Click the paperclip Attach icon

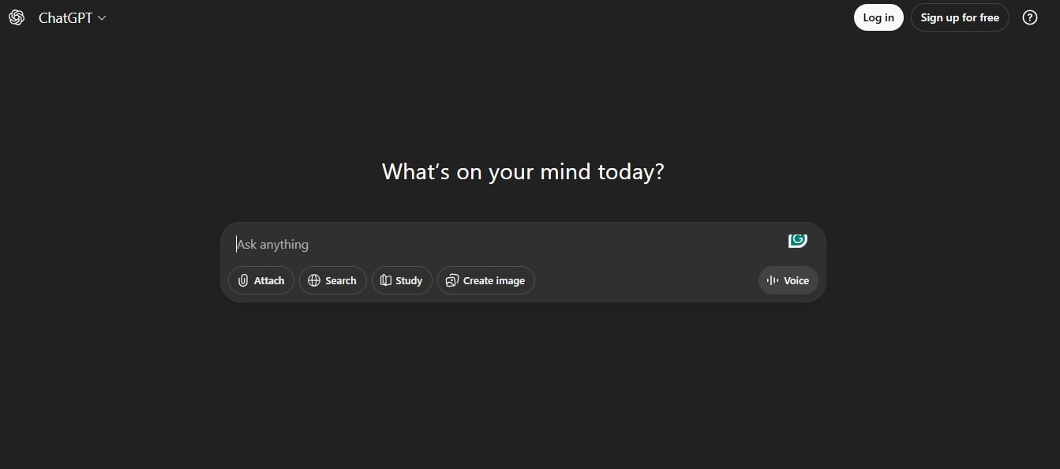coord(244,280)
